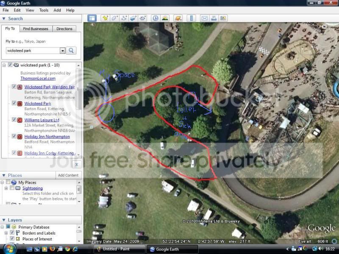Collapse the Layers panel triangle
Image resolution: width=339 pixels, height=254 pixels.
pos(4,220)
